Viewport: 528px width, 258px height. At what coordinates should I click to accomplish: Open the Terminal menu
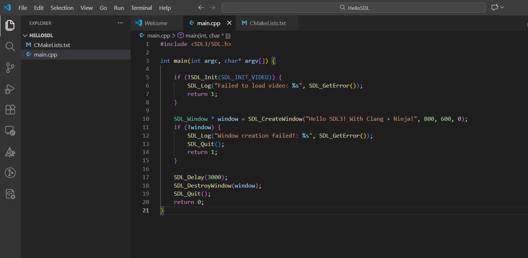(x=141, y=8)
